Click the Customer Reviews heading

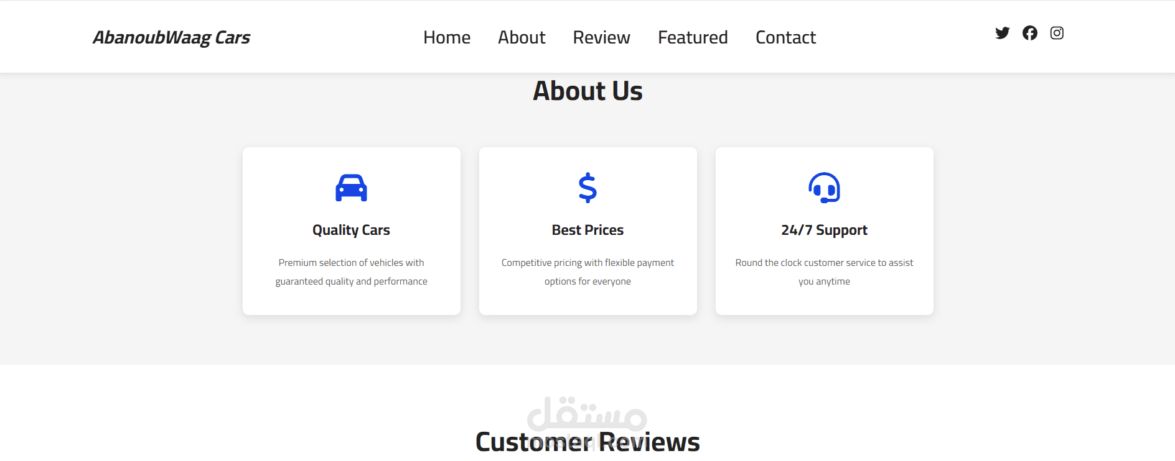587,442
